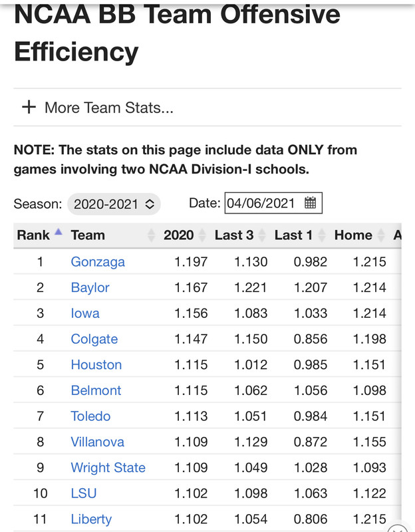Open the Baylor team link
Screen dimensions: 415x532
point(90,287)
